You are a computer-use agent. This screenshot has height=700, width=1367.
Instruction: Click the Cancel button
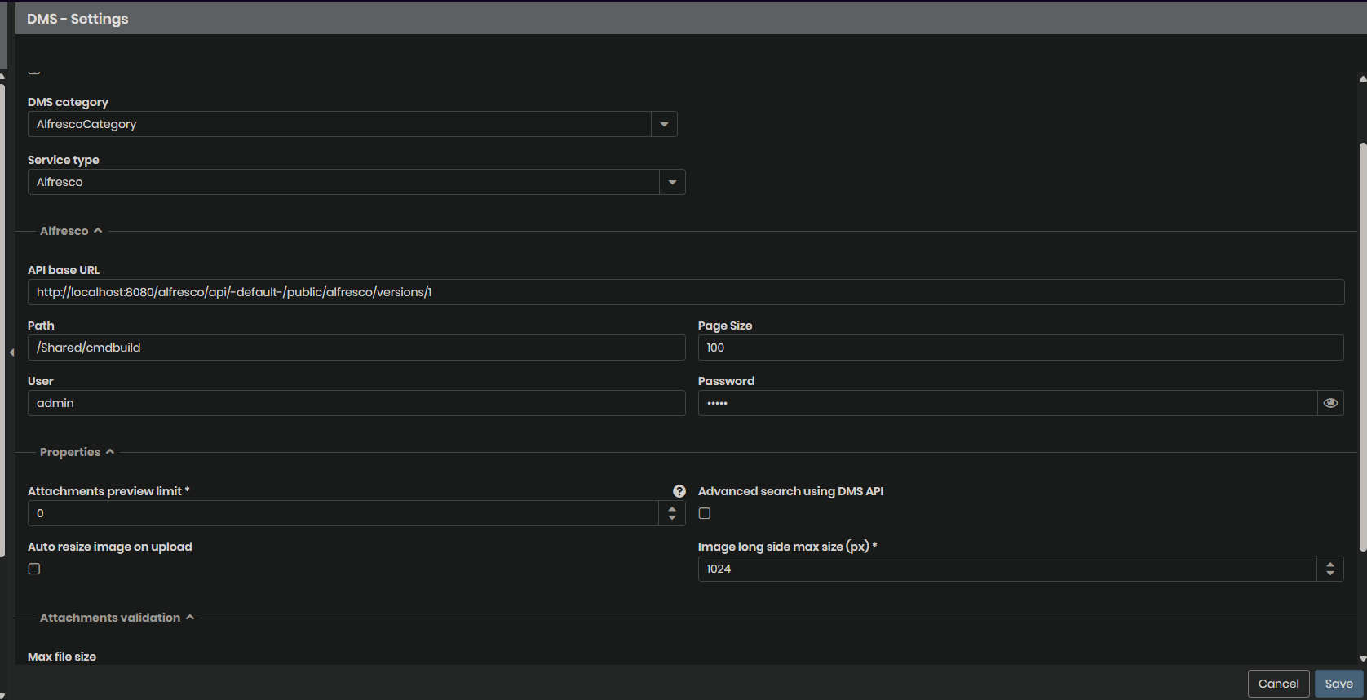[x=1278, y=684]
